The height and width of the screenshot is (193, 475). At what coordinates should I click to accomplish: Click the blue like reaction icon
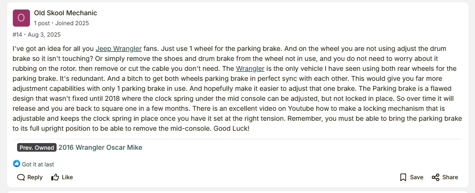tap(17, 164)
